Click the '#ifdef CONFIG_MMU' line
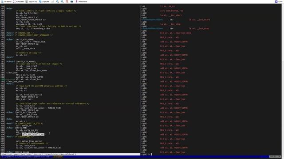The height and width of the screenshot is (159, 284). point(16,128)
